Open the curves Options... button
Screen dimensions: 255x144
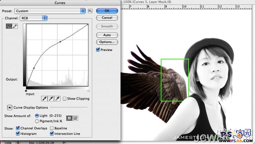(x=107, y=42)
